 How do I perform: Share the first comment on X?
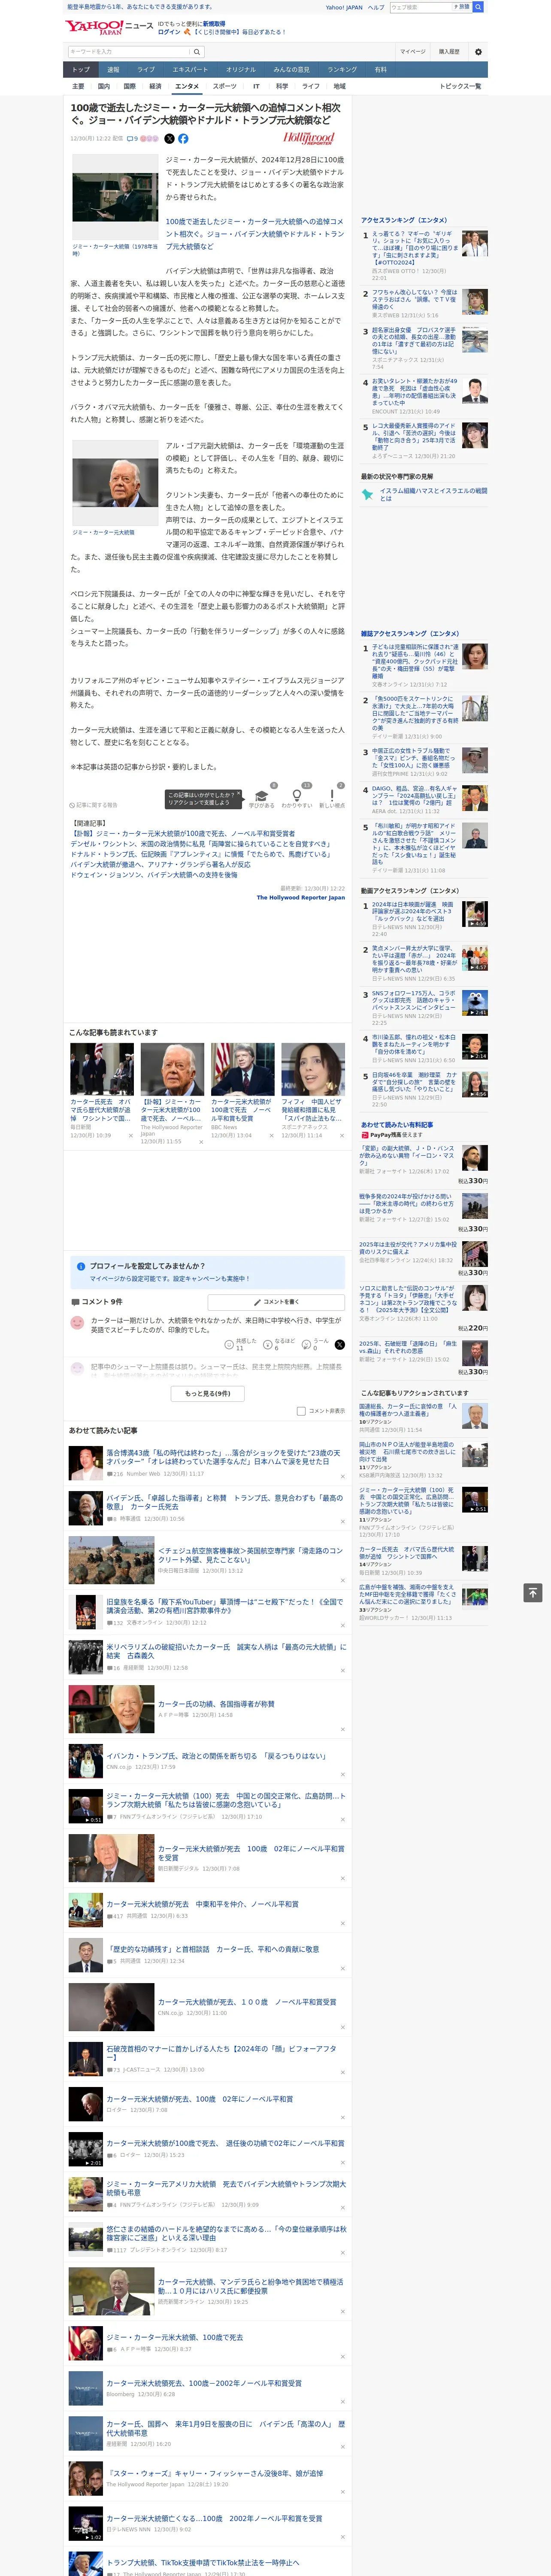[339, 1345]
